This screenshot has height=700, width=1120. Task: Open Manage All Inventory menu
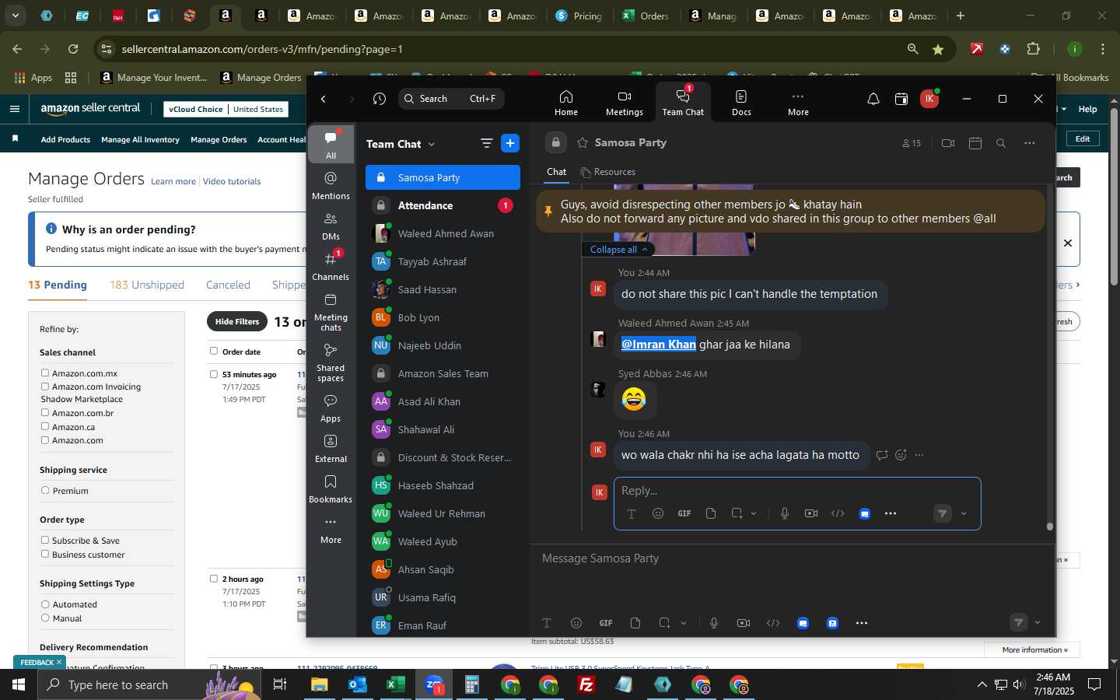[x=140, y=140]
